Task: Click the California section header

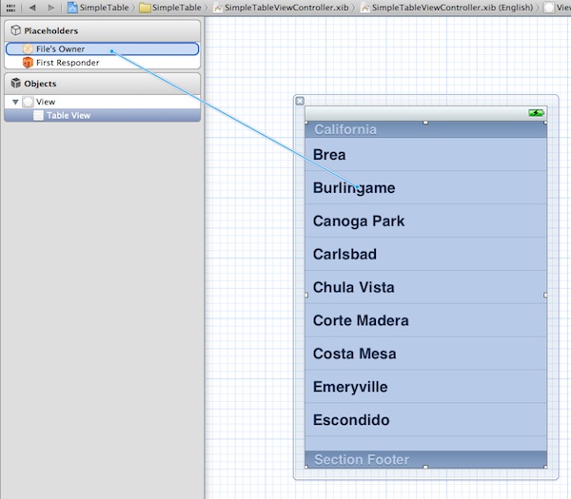Action: (425, 130)
